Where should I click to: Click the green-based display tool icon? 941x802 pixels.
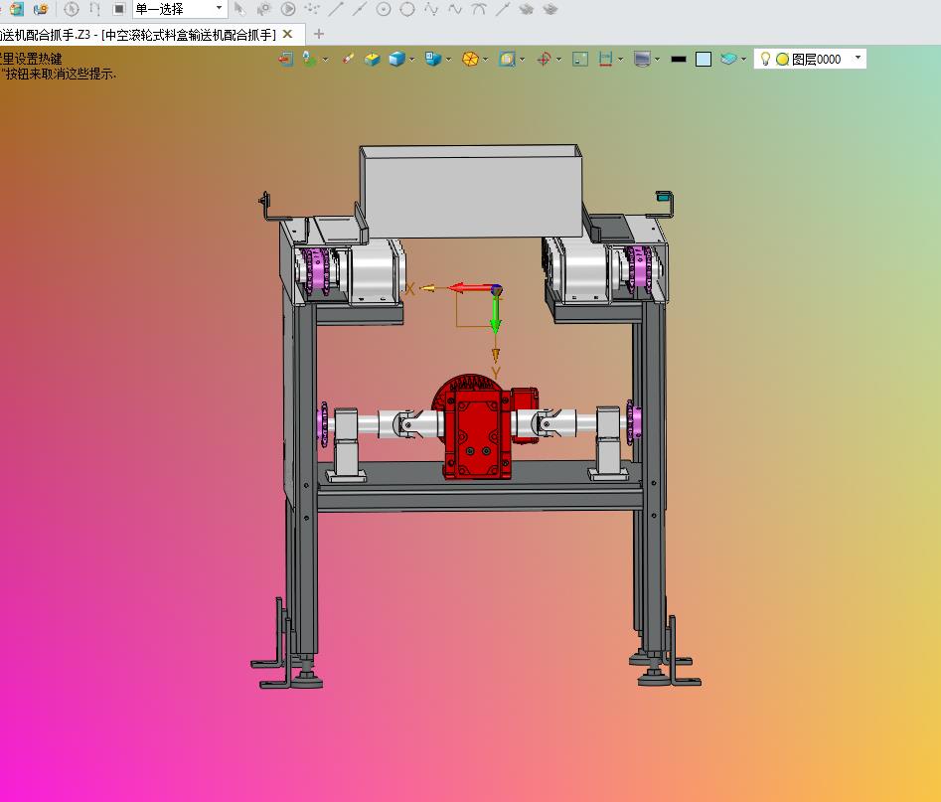pos(309,59)
